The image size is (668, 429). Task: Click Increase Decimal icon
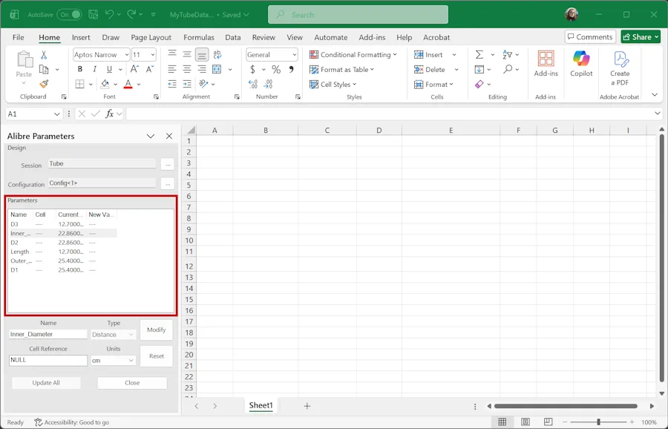coord(253,84)
